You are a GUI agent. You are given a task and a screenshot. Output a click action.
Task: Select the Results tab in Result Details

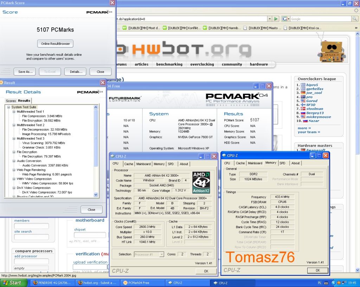[24, 101]
